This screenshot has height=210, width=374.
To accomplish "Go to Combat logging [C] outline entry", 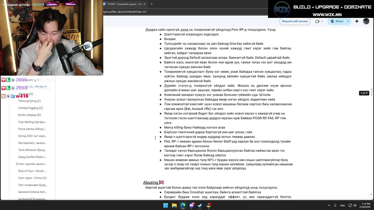I will [30, 108].
